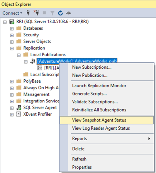Expand the Management node

point(12,95)
